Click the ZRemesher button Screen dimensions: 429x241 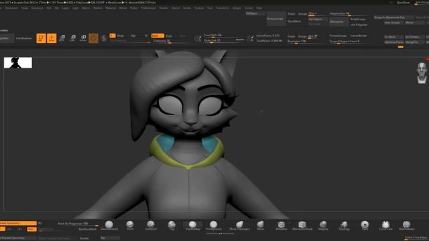coord(339,21)
